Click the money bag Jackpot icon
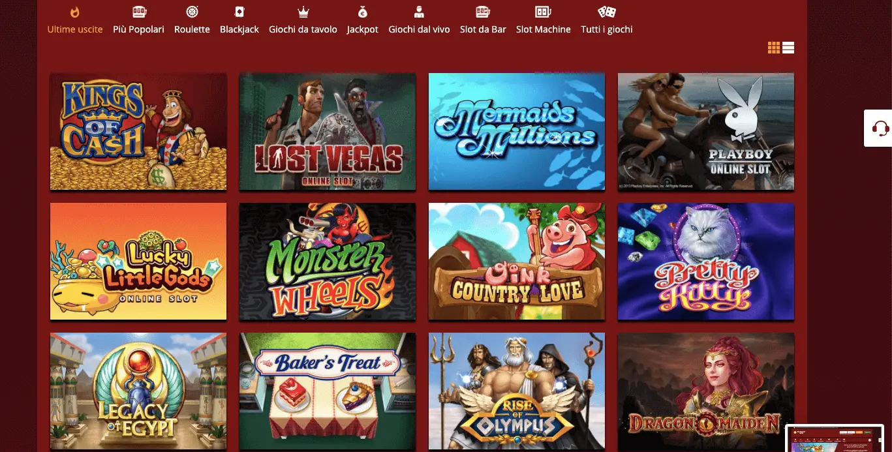Image resolution: width=892 pixels, height=452 pixels. (362, 12)
